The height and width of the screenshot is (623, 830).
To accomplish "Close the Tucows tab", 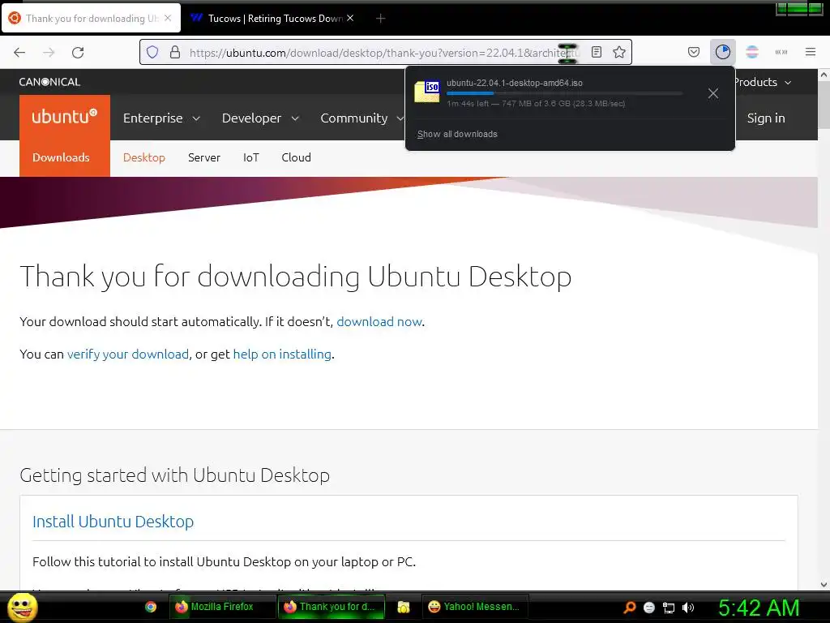I will [350, 18].
